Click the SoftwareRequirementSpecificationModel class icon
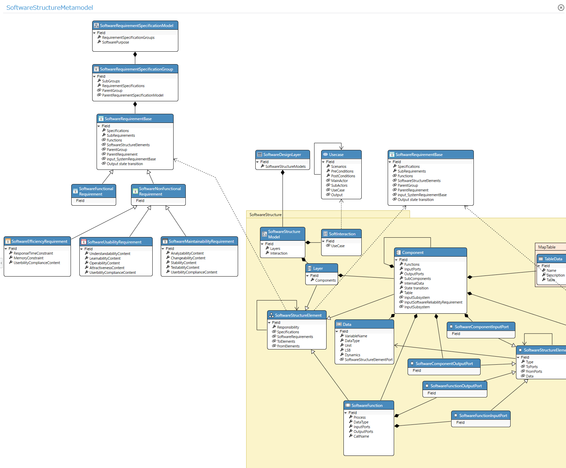This screenshot has width=566, height=468. pos(96,26)
